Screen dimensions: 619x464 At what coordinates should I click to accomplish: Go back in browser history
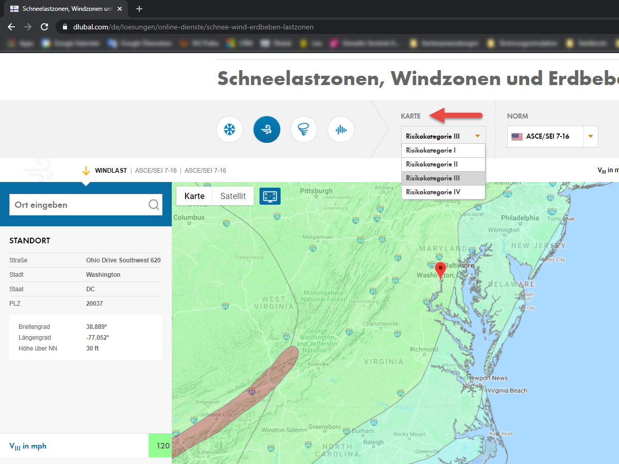(11, 27)
